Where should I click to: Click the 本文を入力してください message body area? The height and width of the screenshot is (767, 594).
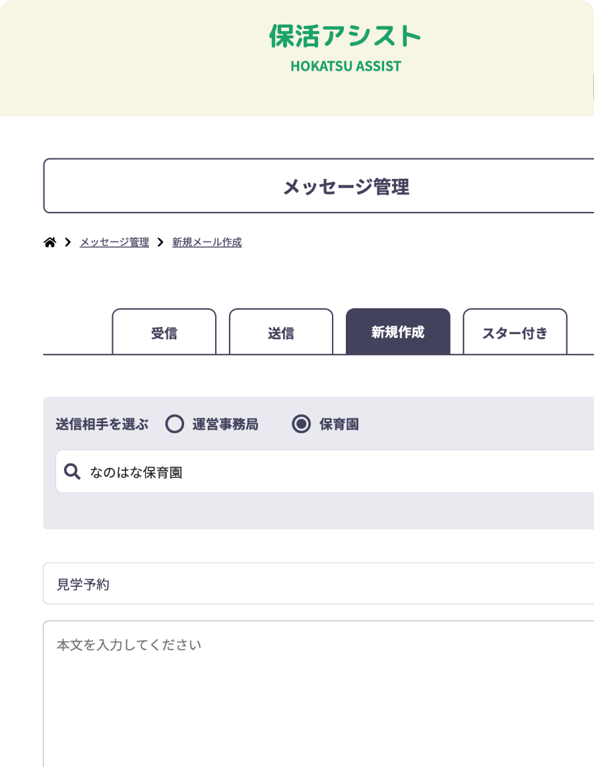(x=317, y=693)
